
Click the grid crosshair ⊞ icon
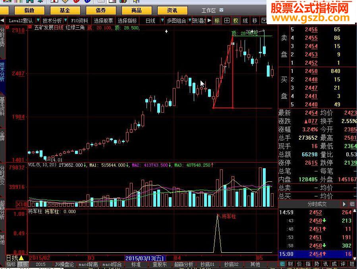point(227,21)
